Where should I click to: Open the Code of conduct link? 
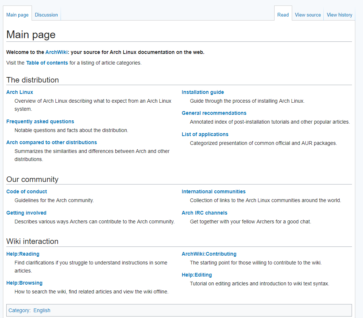point(26,191)
